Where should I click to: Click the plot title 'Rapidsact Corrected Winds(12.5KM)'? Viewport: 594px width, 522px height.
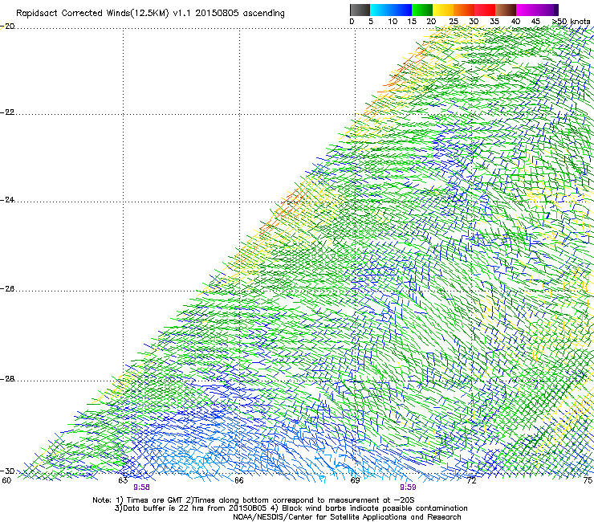point(92,13)
